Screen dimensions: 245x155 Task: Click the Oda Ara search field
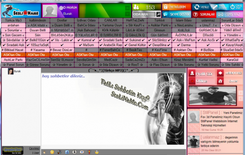coord(144,14)
